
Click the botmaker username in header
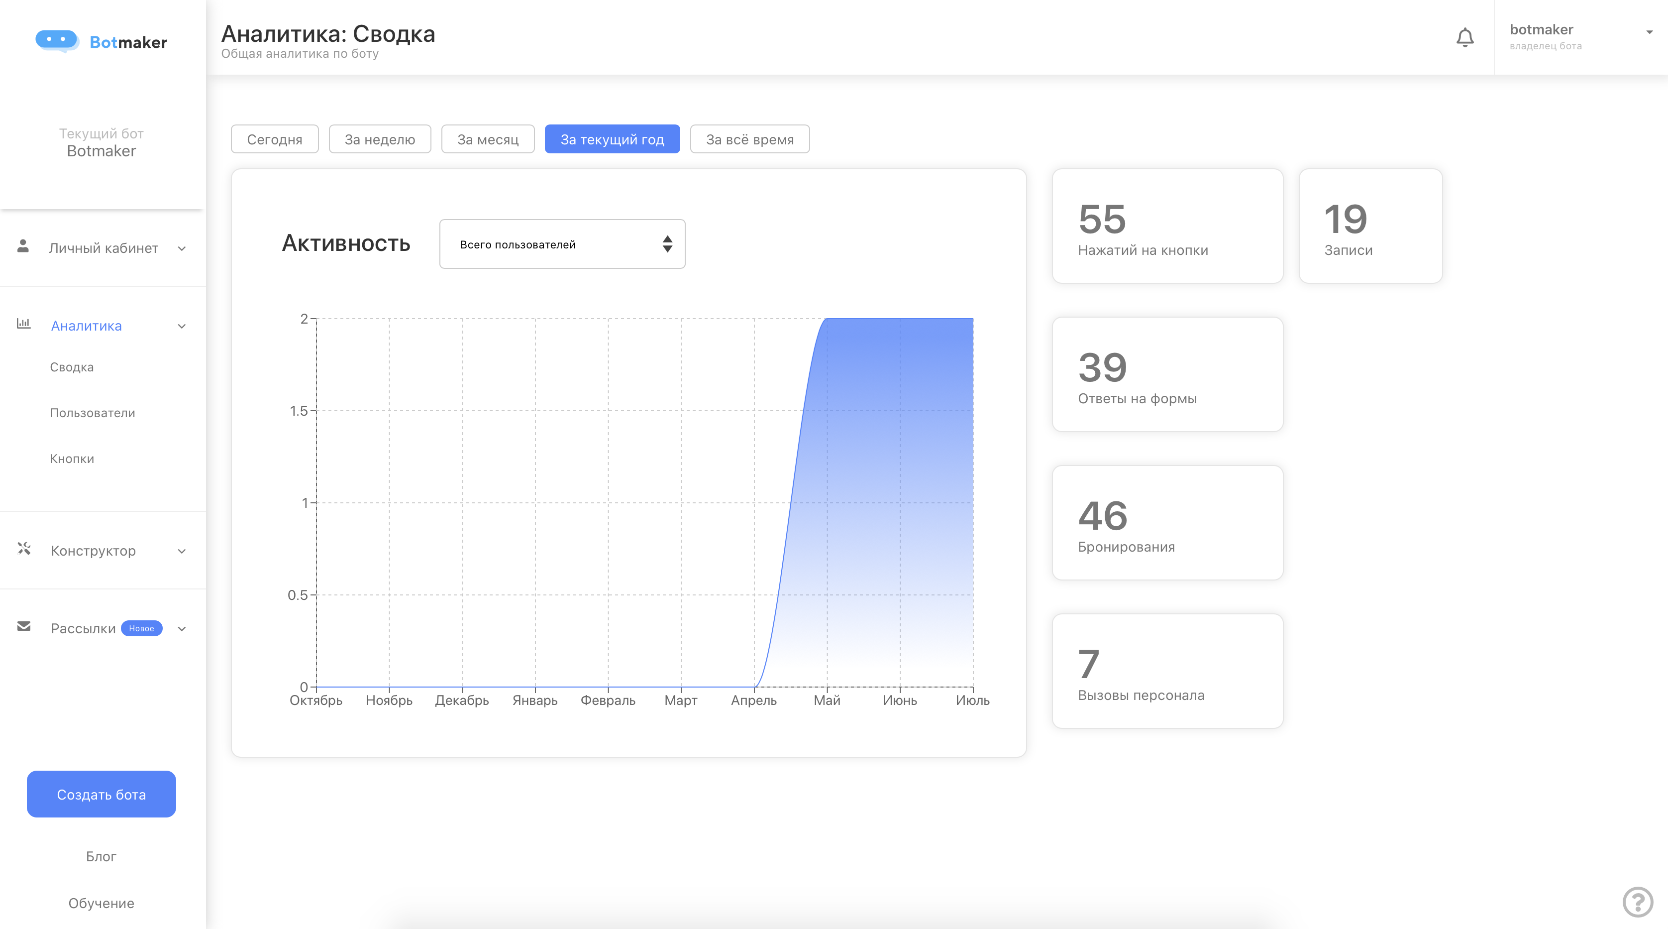click(1541, 30)
